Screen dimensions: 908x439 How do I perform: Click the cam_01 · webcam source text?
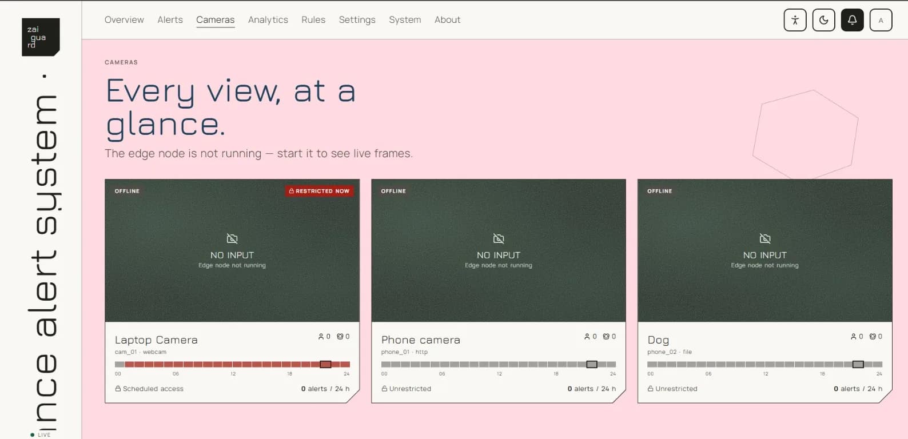pos(141,352)
